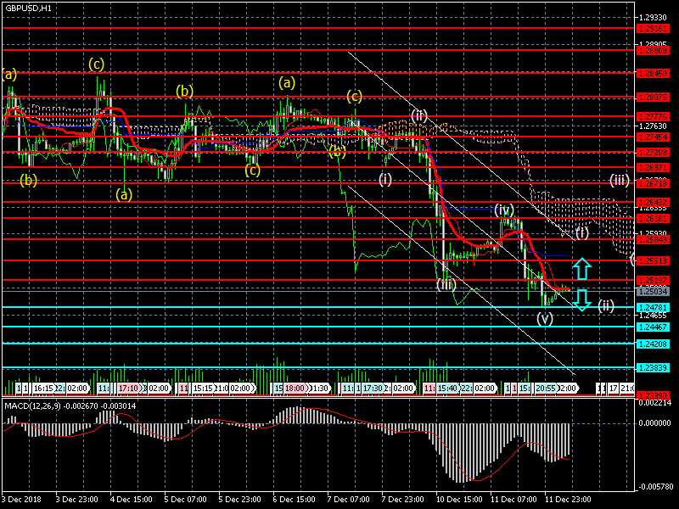Select the pink 18:00 session time marker

[295, 389]
